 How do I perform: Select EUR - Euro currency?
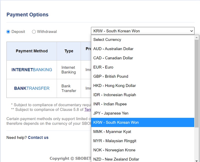142,67
